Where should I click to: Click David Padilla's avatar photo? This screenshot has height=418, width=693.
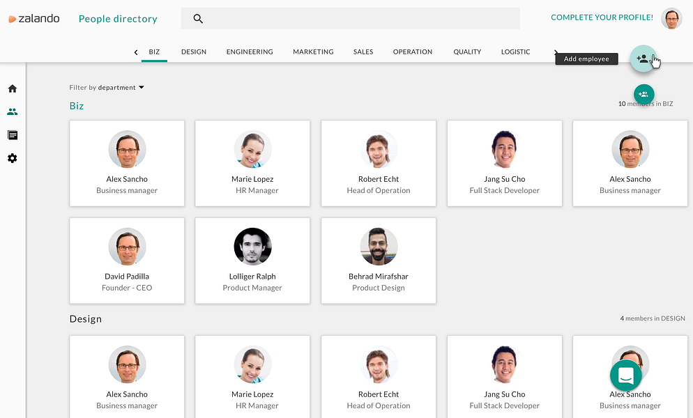point(127,247)
